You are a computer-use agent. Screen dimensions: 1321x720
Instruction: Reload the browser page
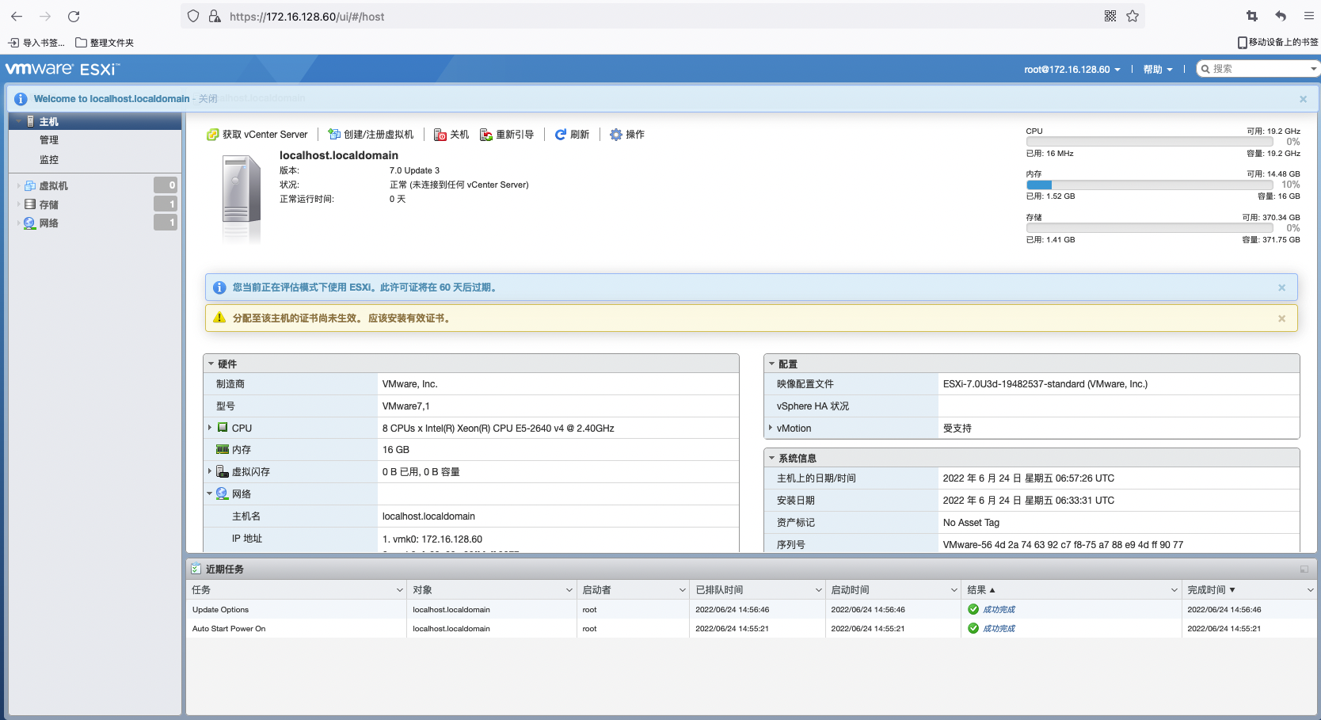pyautogui.click(x=74, y=16)
